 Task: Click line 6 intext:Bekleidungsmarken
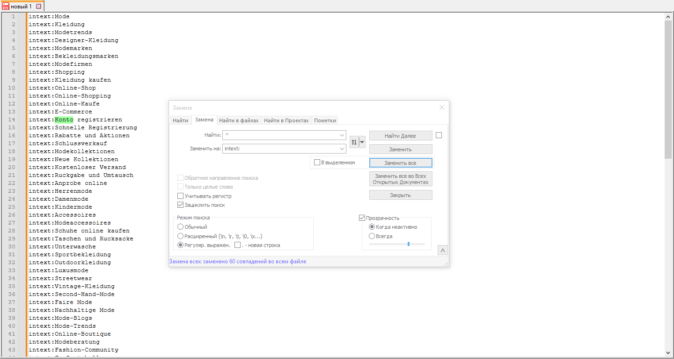coord(73,56)
